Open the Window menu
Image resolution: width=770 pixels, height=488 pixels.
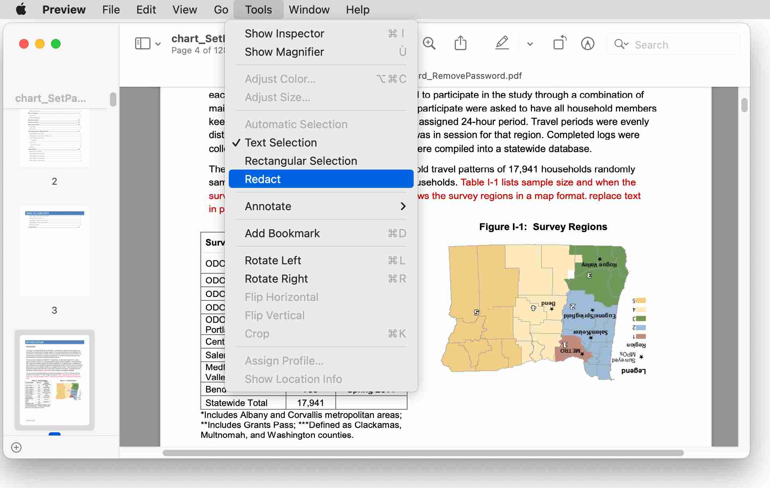309,9
